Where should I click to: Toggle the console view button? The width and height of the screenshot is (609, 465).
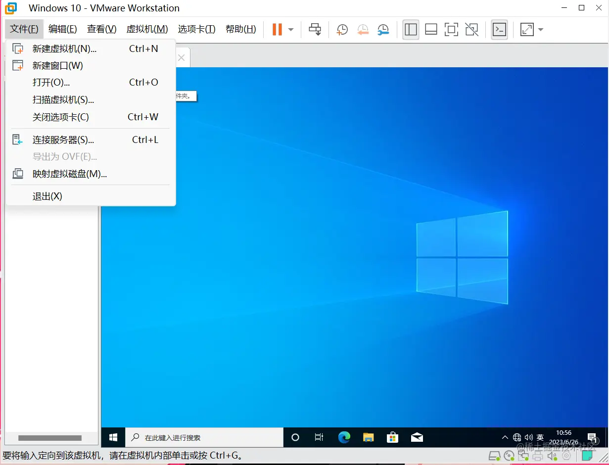pyautogui.click(x=500, y=30)
